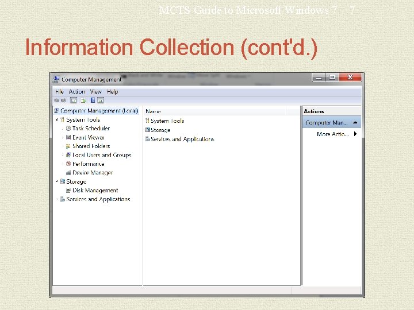
Task: Click More Actions in Actions pane
Action: pyautogui.click(x=333, y=134)
